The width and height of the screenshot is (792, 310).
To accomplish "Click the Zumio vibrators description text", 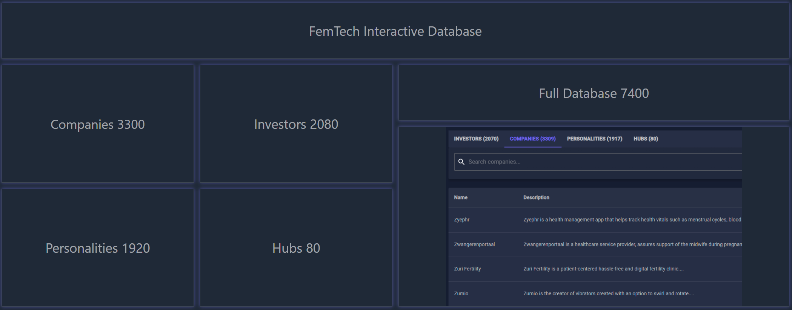I will pos(608,293).
